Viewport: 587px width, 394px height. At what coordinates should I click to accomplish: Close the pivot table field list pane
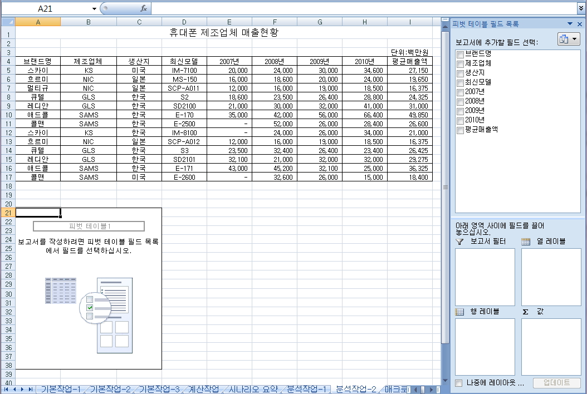580,24
